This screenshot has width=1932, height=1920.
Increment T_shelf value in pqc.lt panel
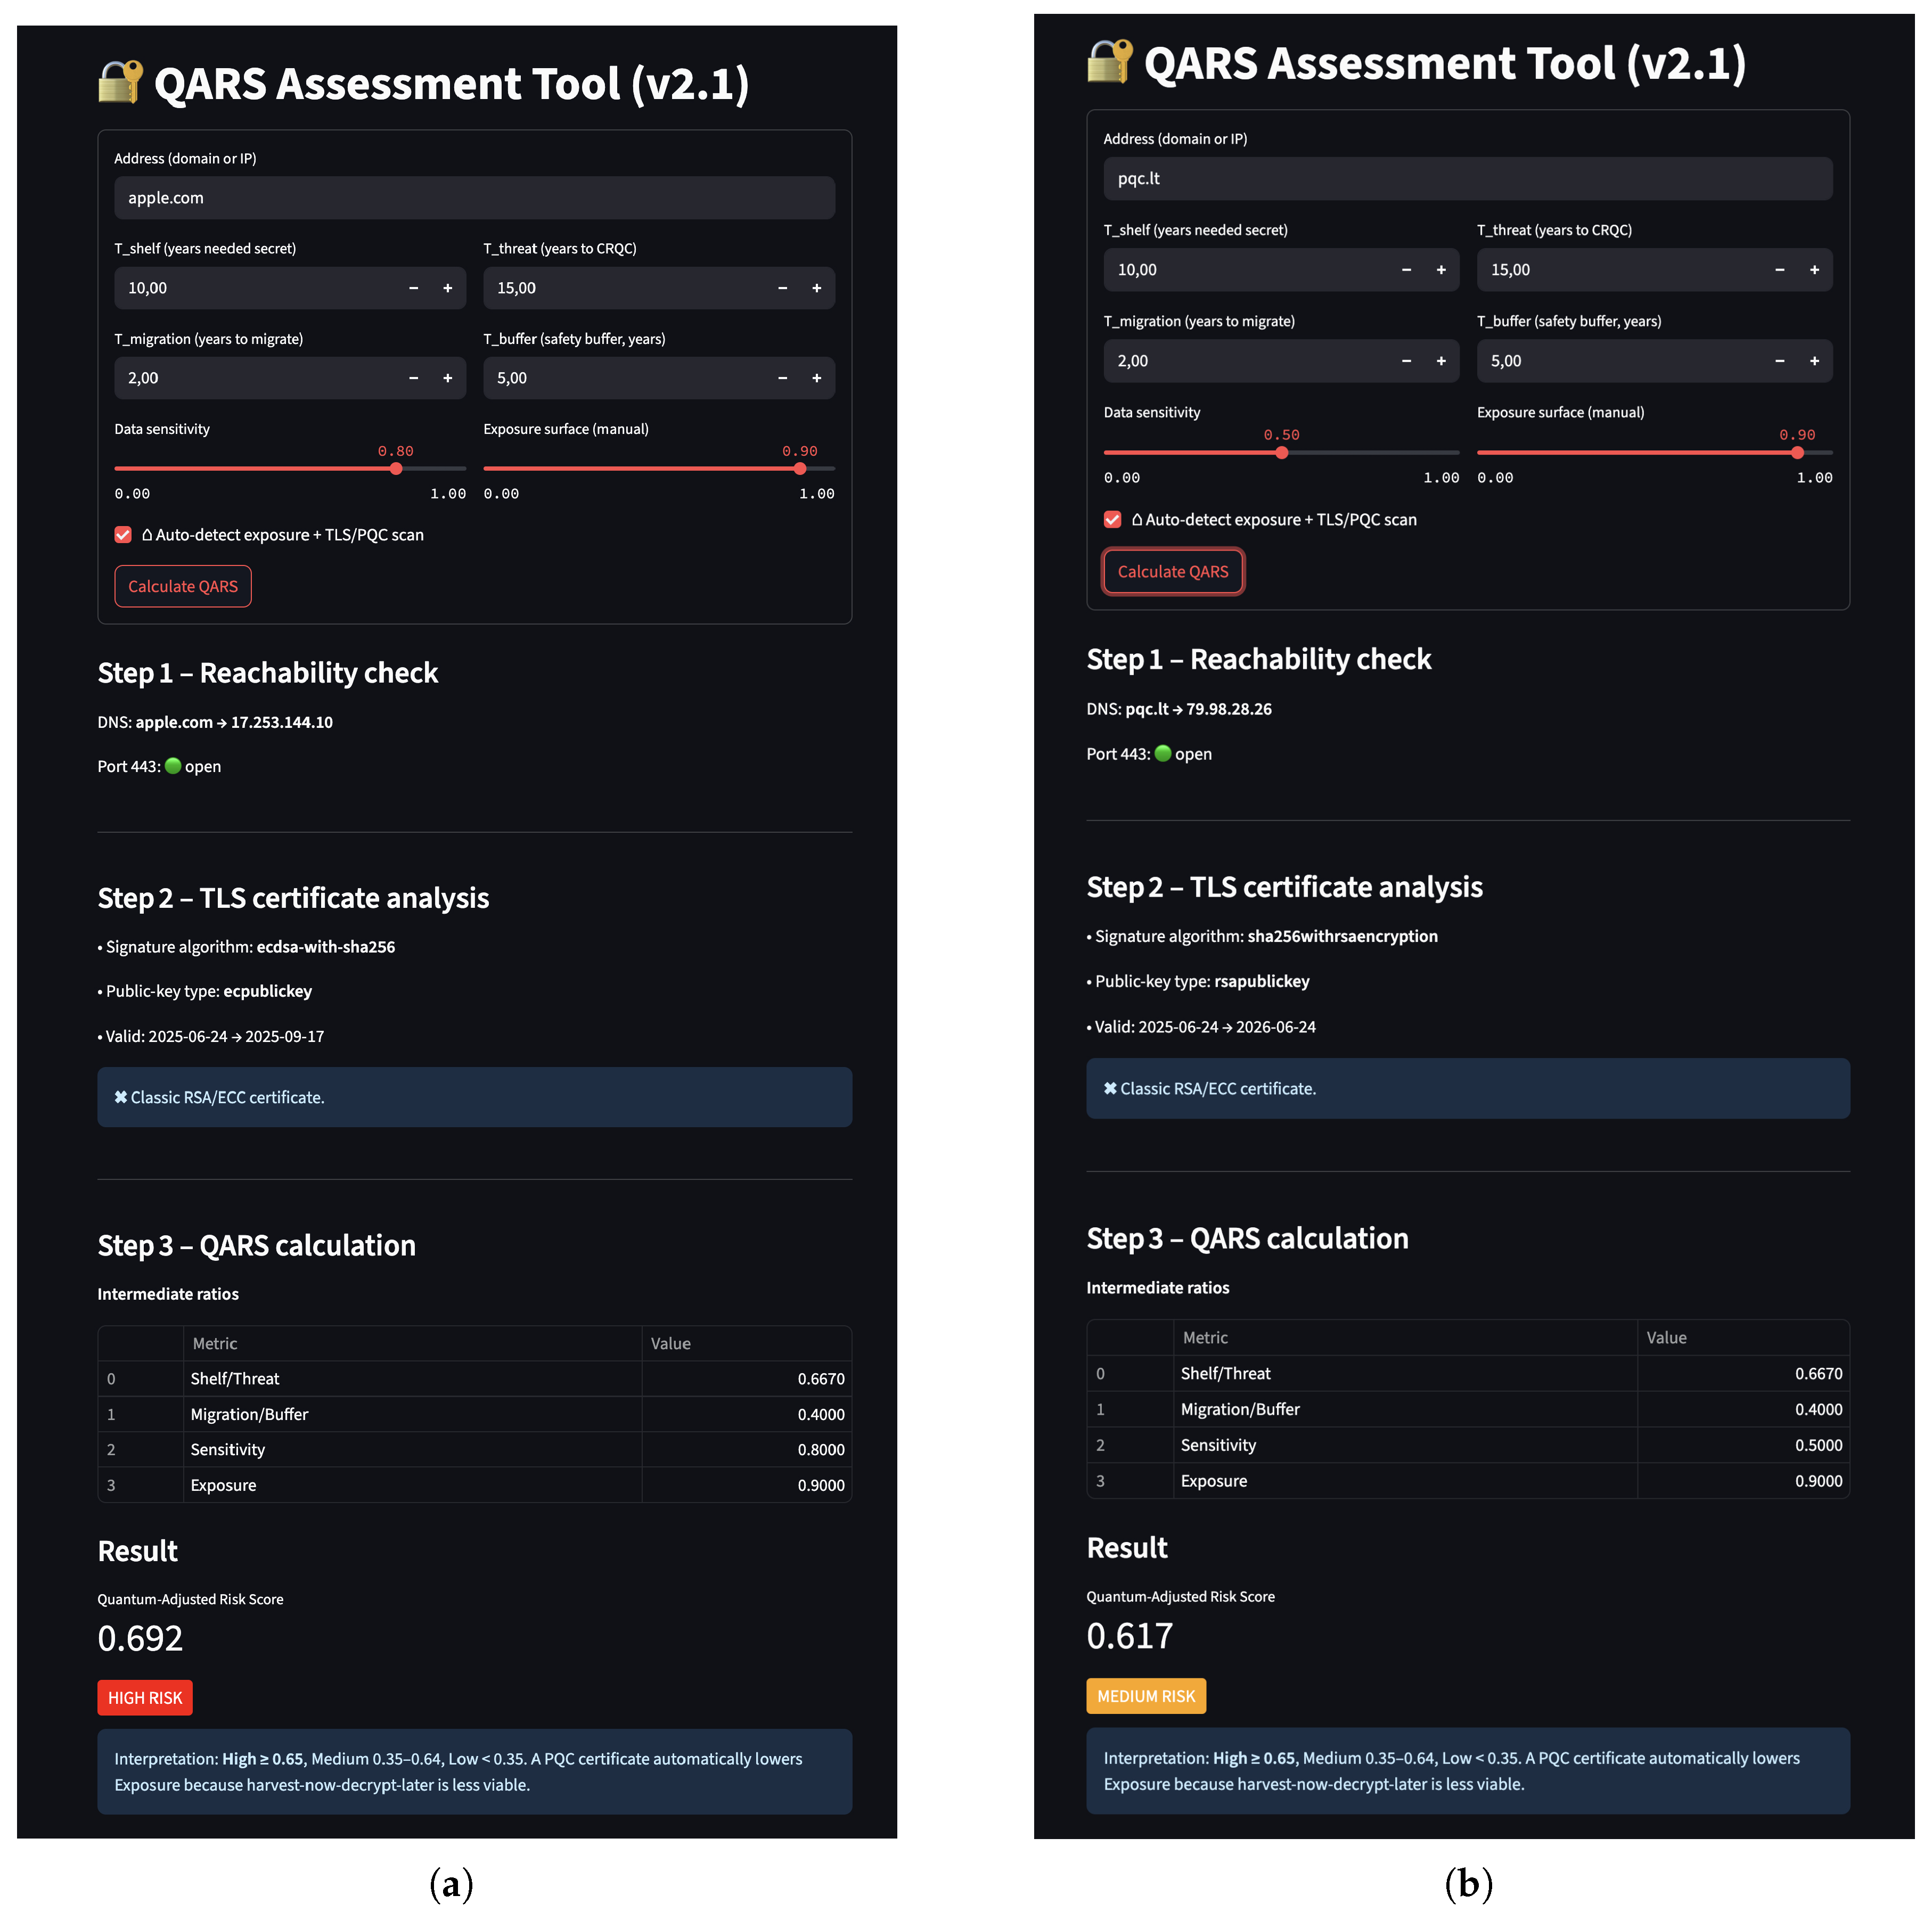(x=1440, y=270)
